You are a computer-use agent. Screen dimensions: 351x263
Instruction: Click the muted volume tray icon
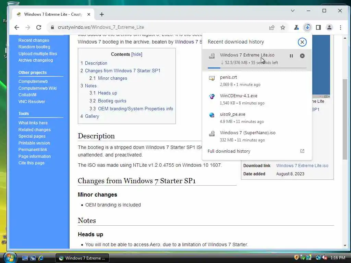tap(325, 258)
